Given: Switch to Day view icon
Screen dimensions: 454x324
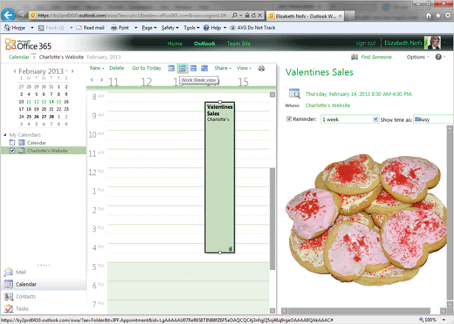Looking at the screenshot, I should click(171, 68).
